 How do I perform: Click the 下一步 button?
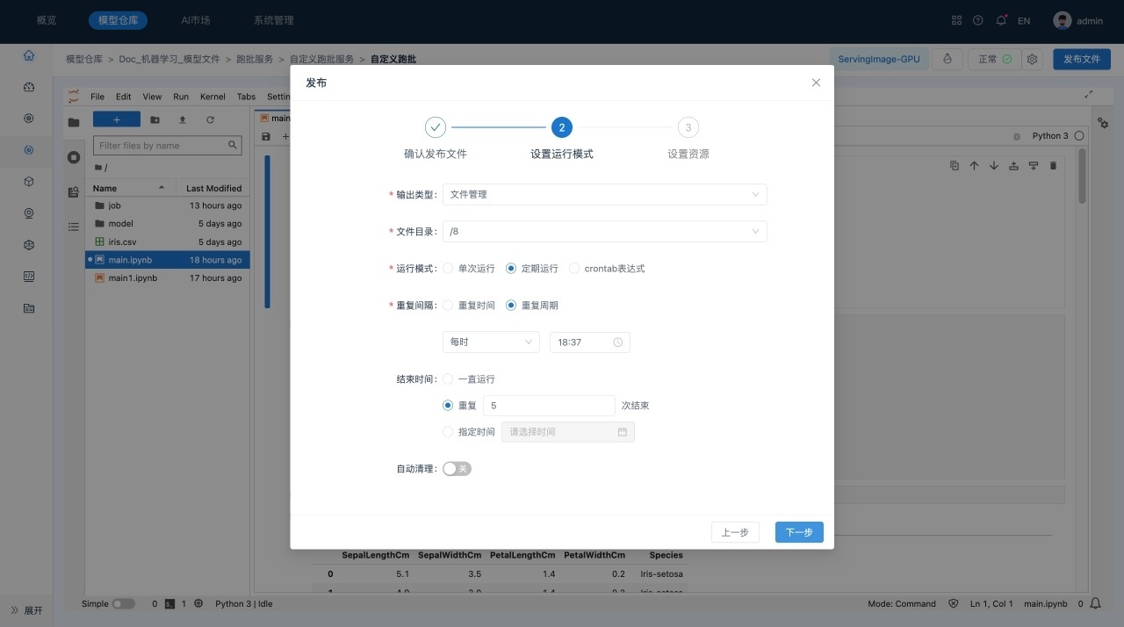(799, 532)
